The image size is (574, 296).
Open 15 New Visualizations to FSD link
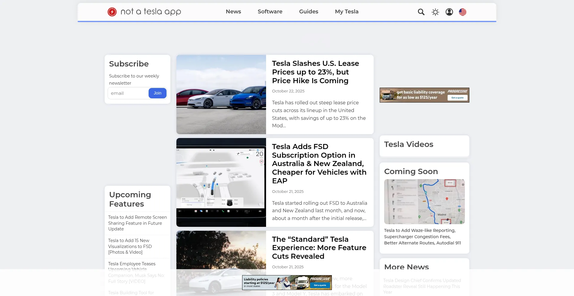click(130, 246)
